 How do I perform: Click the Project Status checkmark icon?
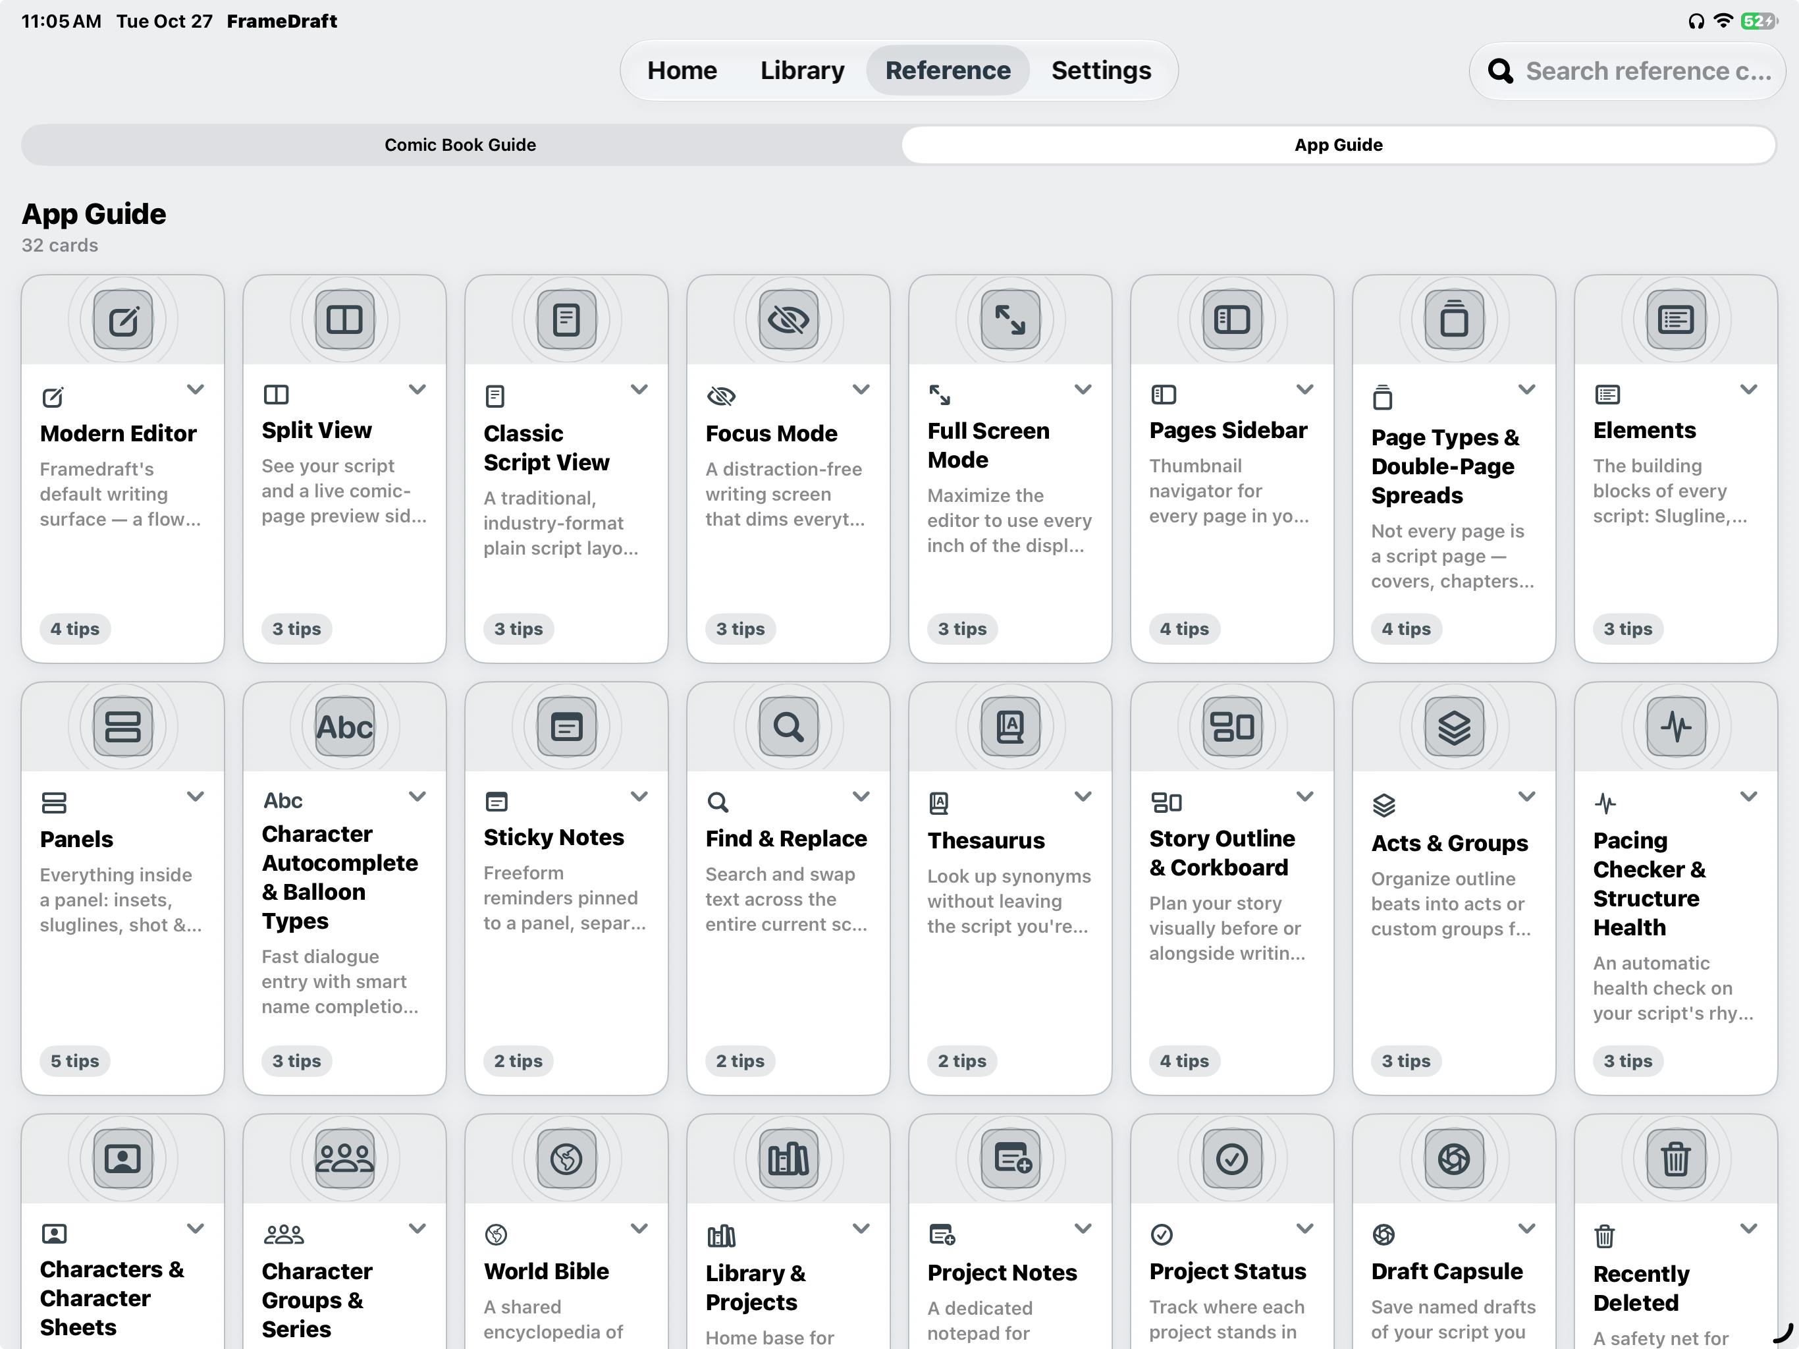click(x=1232, y=1159)
